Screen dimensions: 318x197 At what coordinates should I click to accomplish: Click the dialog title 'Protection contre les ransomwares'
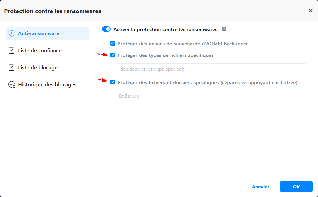coord(52,11)
